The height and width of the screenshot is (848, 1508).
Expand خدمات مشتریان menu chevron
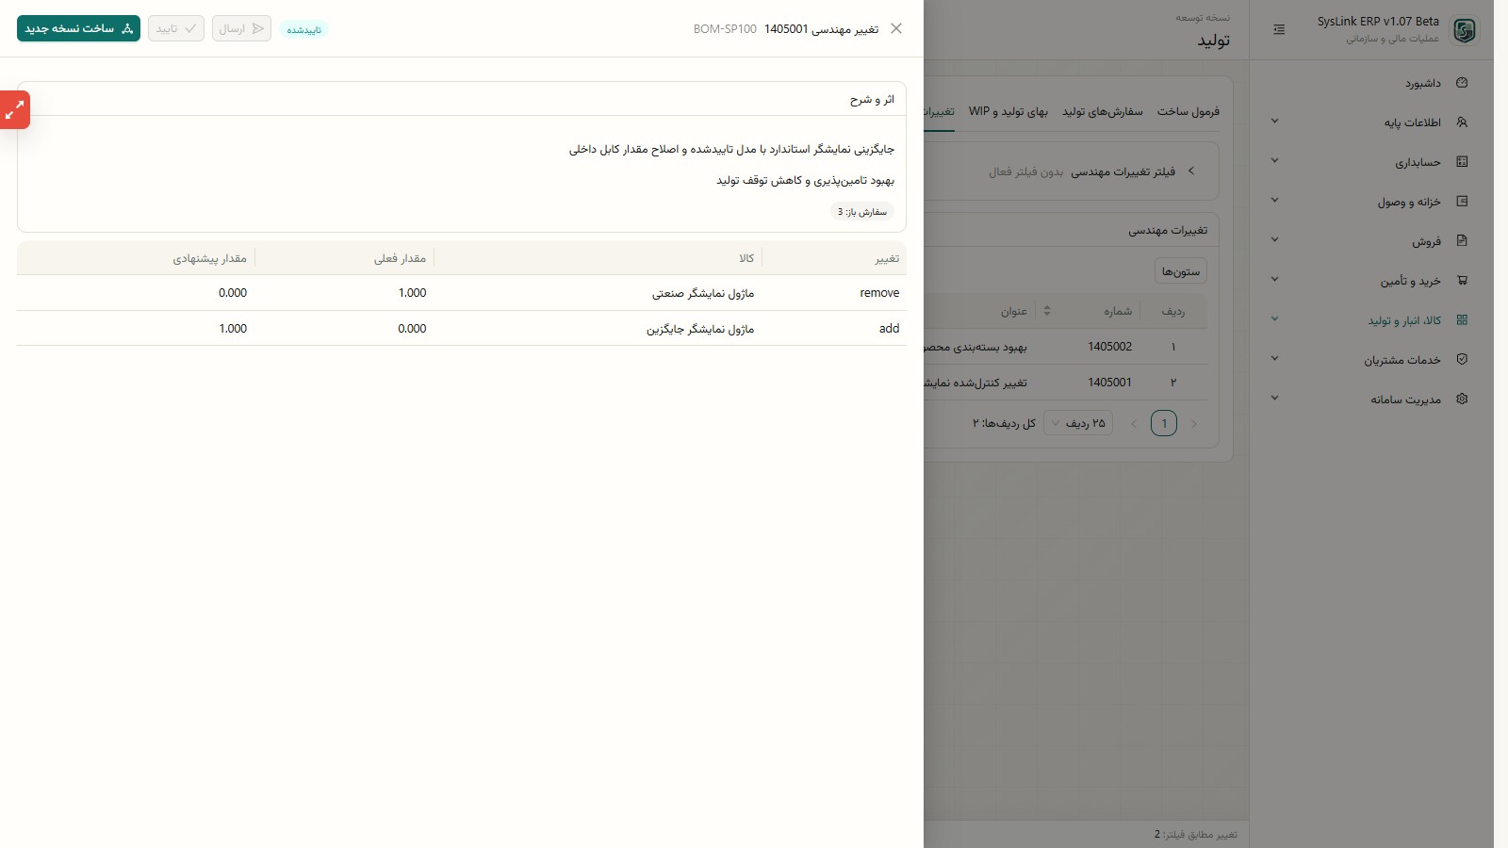pyautogui.click(x=1274, y=359)
